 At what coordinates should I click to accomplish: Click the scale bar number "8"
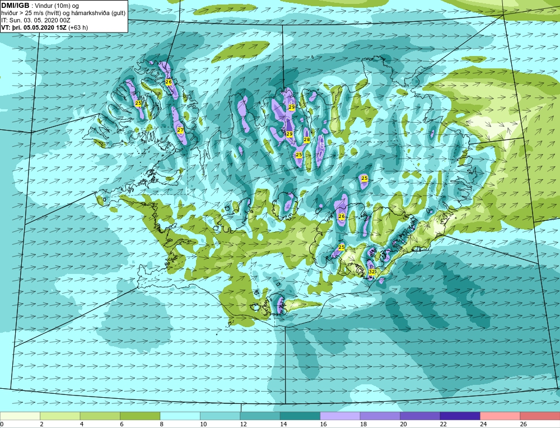[x=162, y=424]
